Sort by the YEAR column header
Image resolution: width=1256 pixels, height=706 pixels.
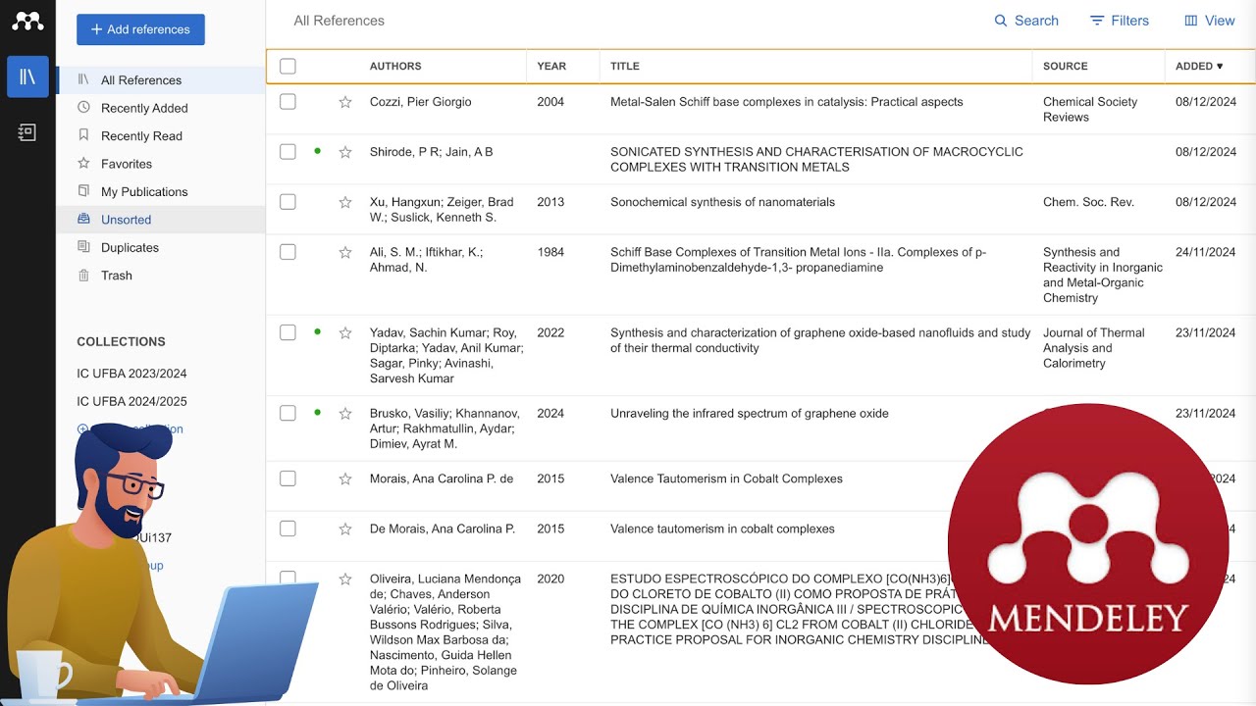pos(551,67)
